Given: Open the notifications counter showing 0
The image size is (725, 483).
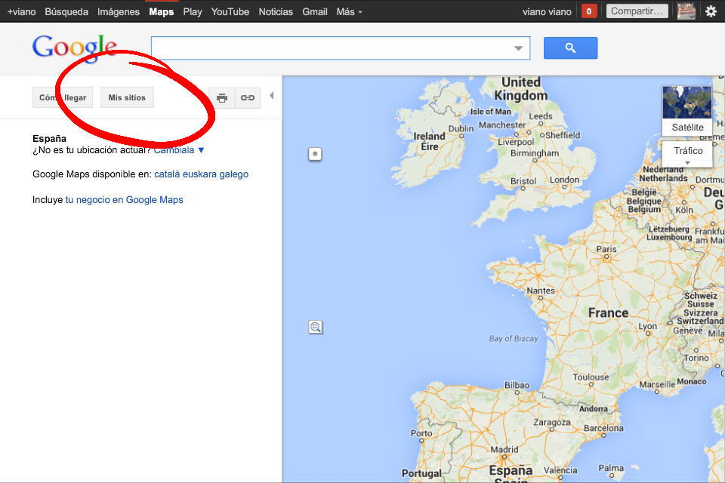Looking at the screenshot, I should pyautogui.click(x=588, y=11).
